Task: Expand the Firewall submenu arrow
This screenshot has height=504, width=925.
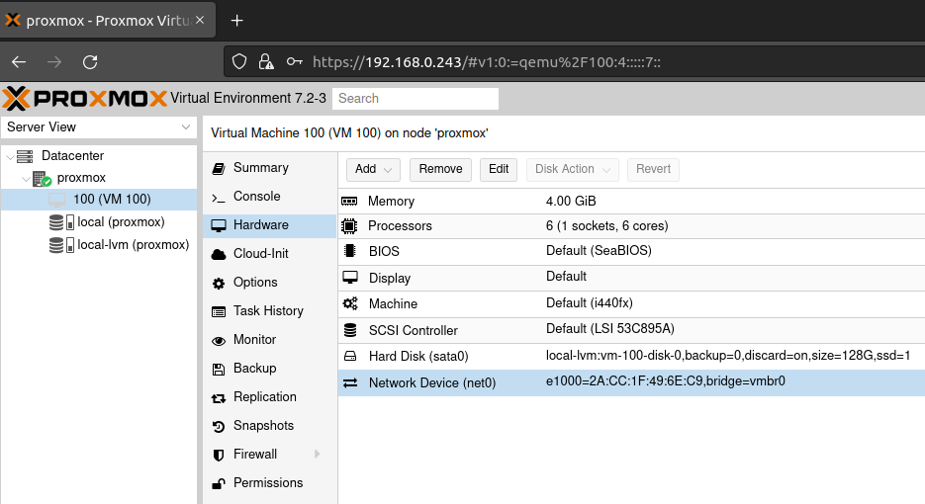Action: tap(318, 455)
